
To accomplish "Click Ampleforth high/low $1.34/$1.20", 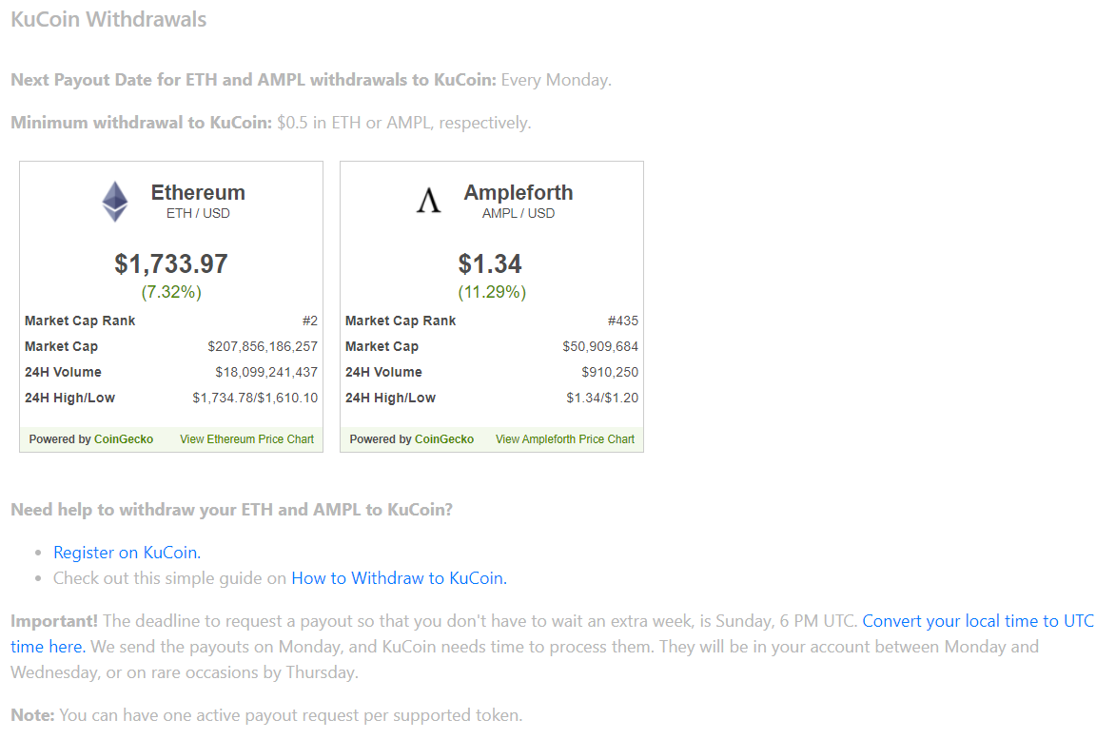I will tap(602, 398).
